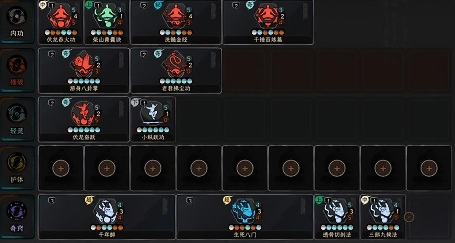Select the 伏龙奋跃 agility skill

coord(84,119)
